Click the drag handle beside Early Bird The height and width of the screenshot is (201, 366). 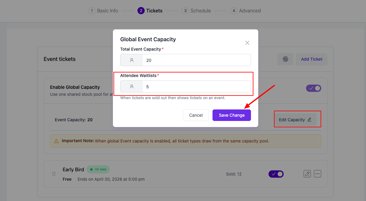point(54,174)
